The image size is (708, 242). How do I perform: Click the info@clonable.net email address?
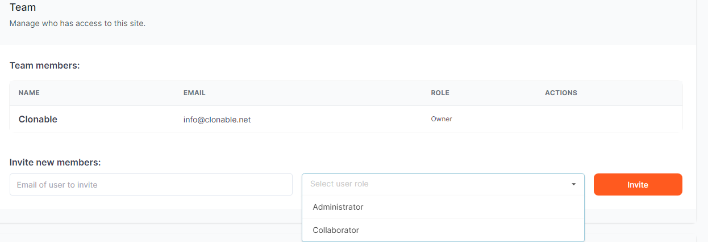(217, 120)
